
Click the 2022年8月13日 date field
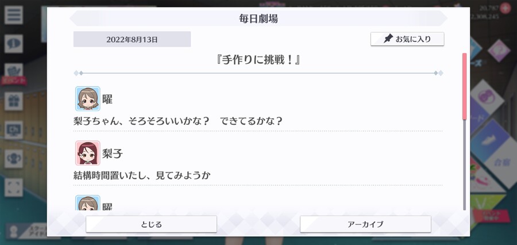132,39
